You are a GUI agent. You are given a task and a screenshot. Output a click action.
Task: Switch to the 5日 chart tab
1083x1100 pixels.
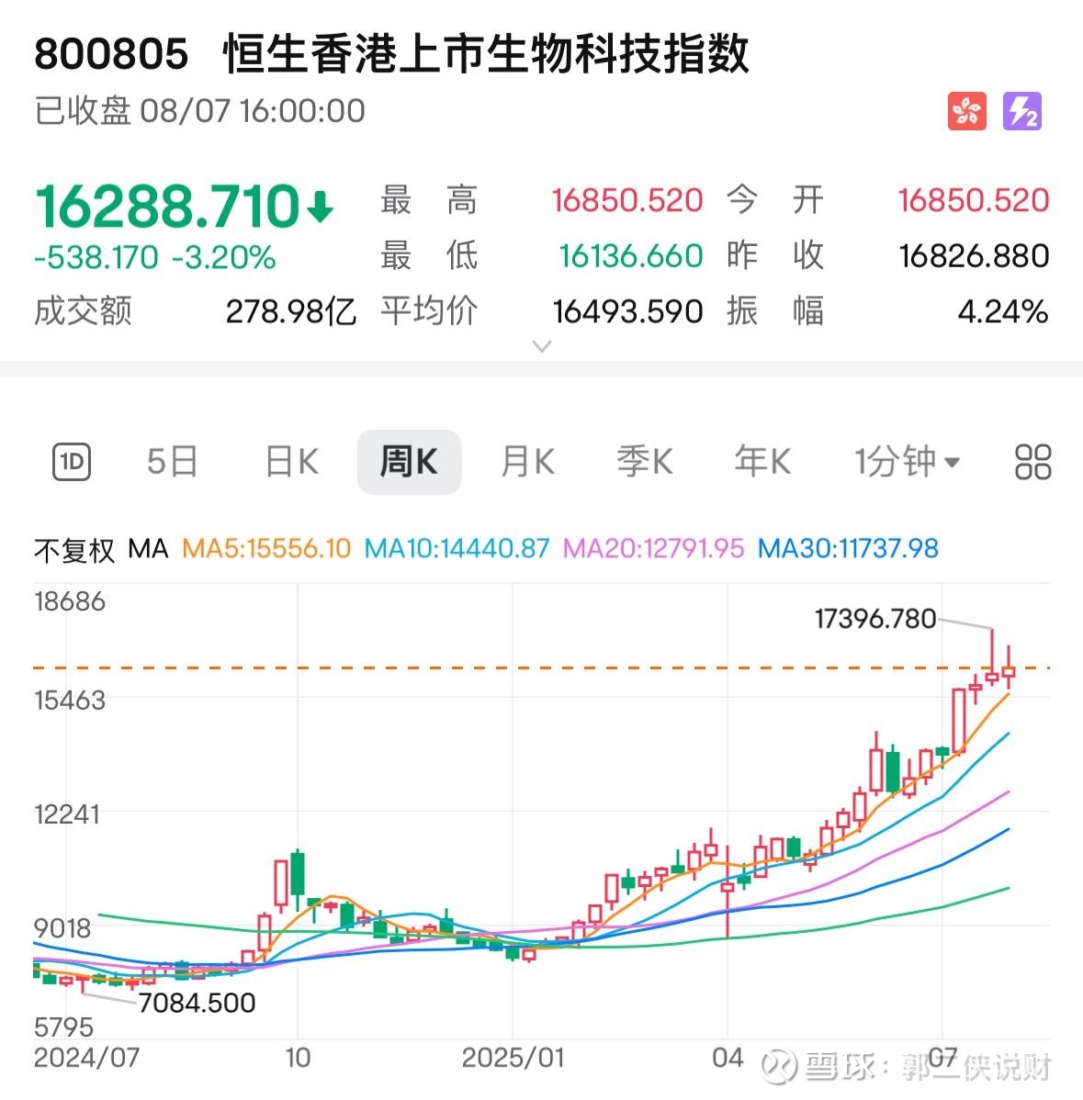(172, 462)
